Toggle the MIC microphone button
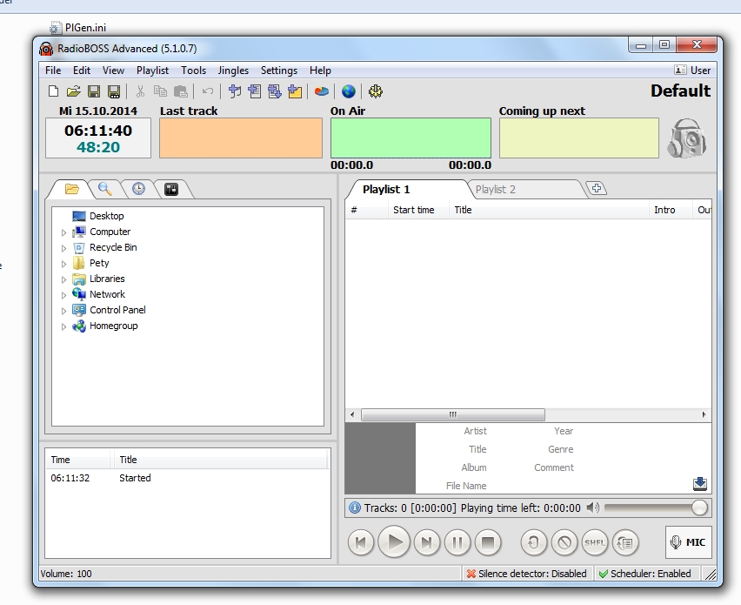Screen dimensions: 741x605 (x=688, y=542)
